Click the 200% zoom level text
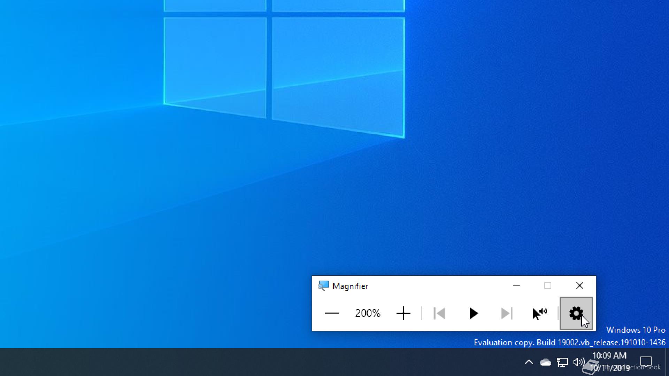Screen dimensions: 669x376 pyautogui.click(x=368, y=313)
